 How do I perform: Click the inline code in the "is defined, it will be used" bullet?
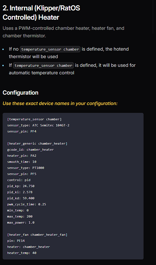(44, 65)
